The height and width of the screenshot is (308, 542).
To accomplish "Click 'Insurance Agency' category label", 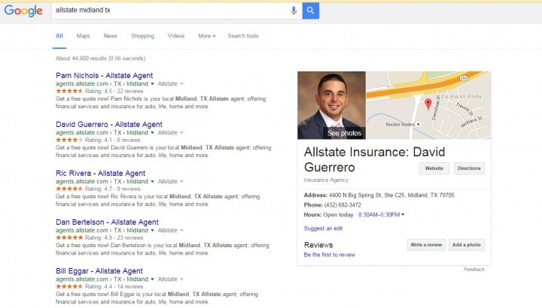I will tap(326, 180).
